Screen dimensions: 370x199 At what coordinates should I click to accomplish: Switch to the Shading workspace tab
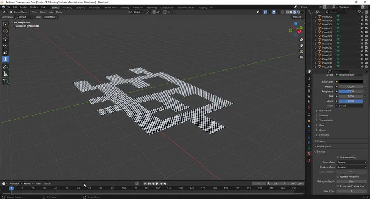[x=125, y=7]
